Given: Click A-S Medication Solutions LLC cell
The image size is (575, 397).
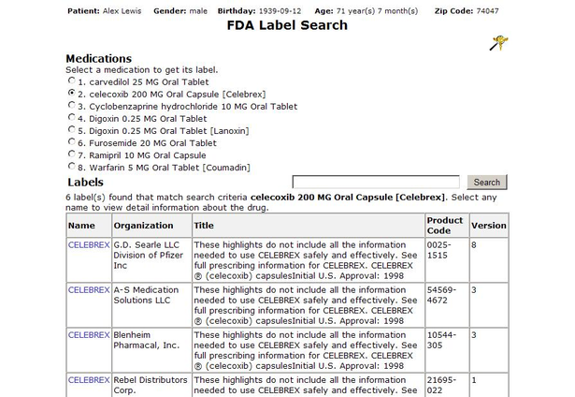Looking at the screenshot, I should click(151, 305).
